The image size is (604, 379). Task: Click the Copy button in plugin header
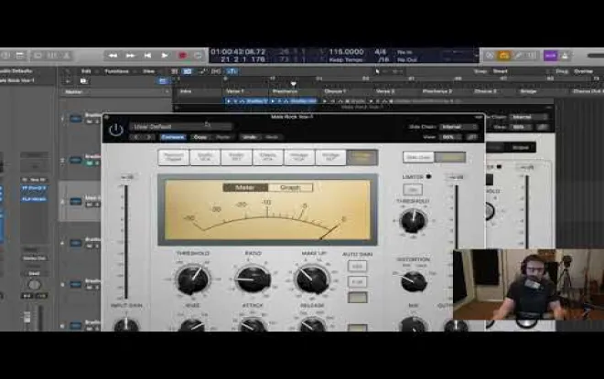200,137
